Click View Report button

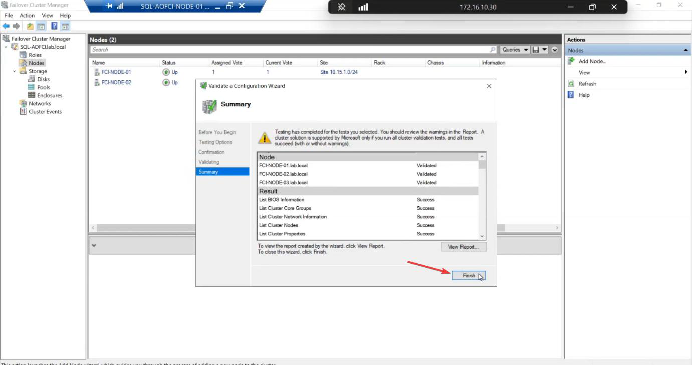pyautogui.click(x=464, y=247)
